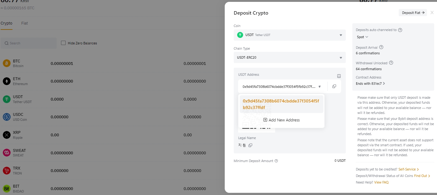Click the USDC USD Coin icon

7,117
